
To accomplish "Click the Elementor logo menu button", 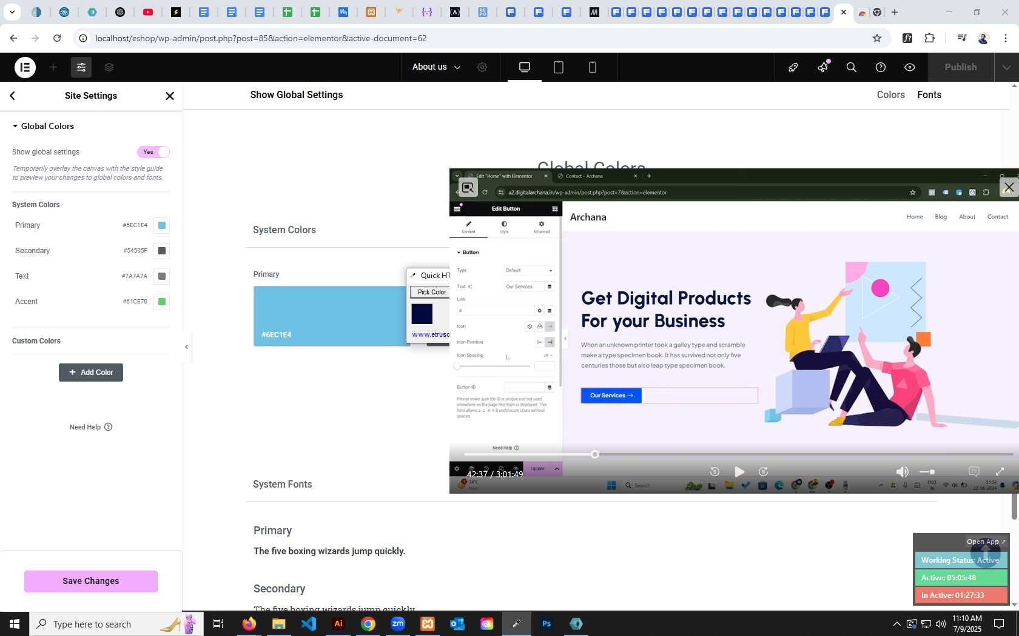I will point(25,67).
